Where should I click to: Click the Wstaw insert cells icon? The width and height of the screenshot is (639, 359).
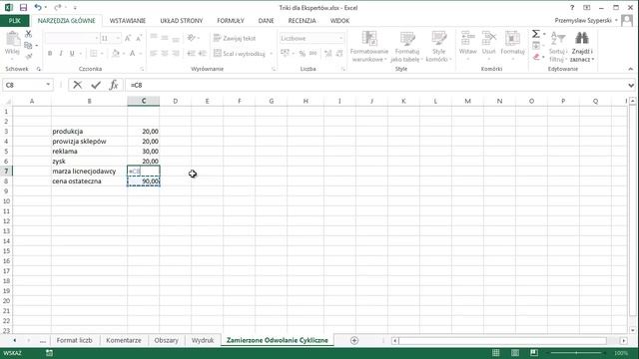click(467, 38)
